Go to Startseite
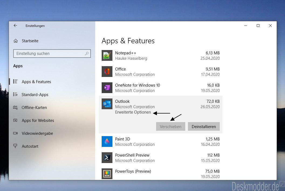 click(x=30, y=41)
